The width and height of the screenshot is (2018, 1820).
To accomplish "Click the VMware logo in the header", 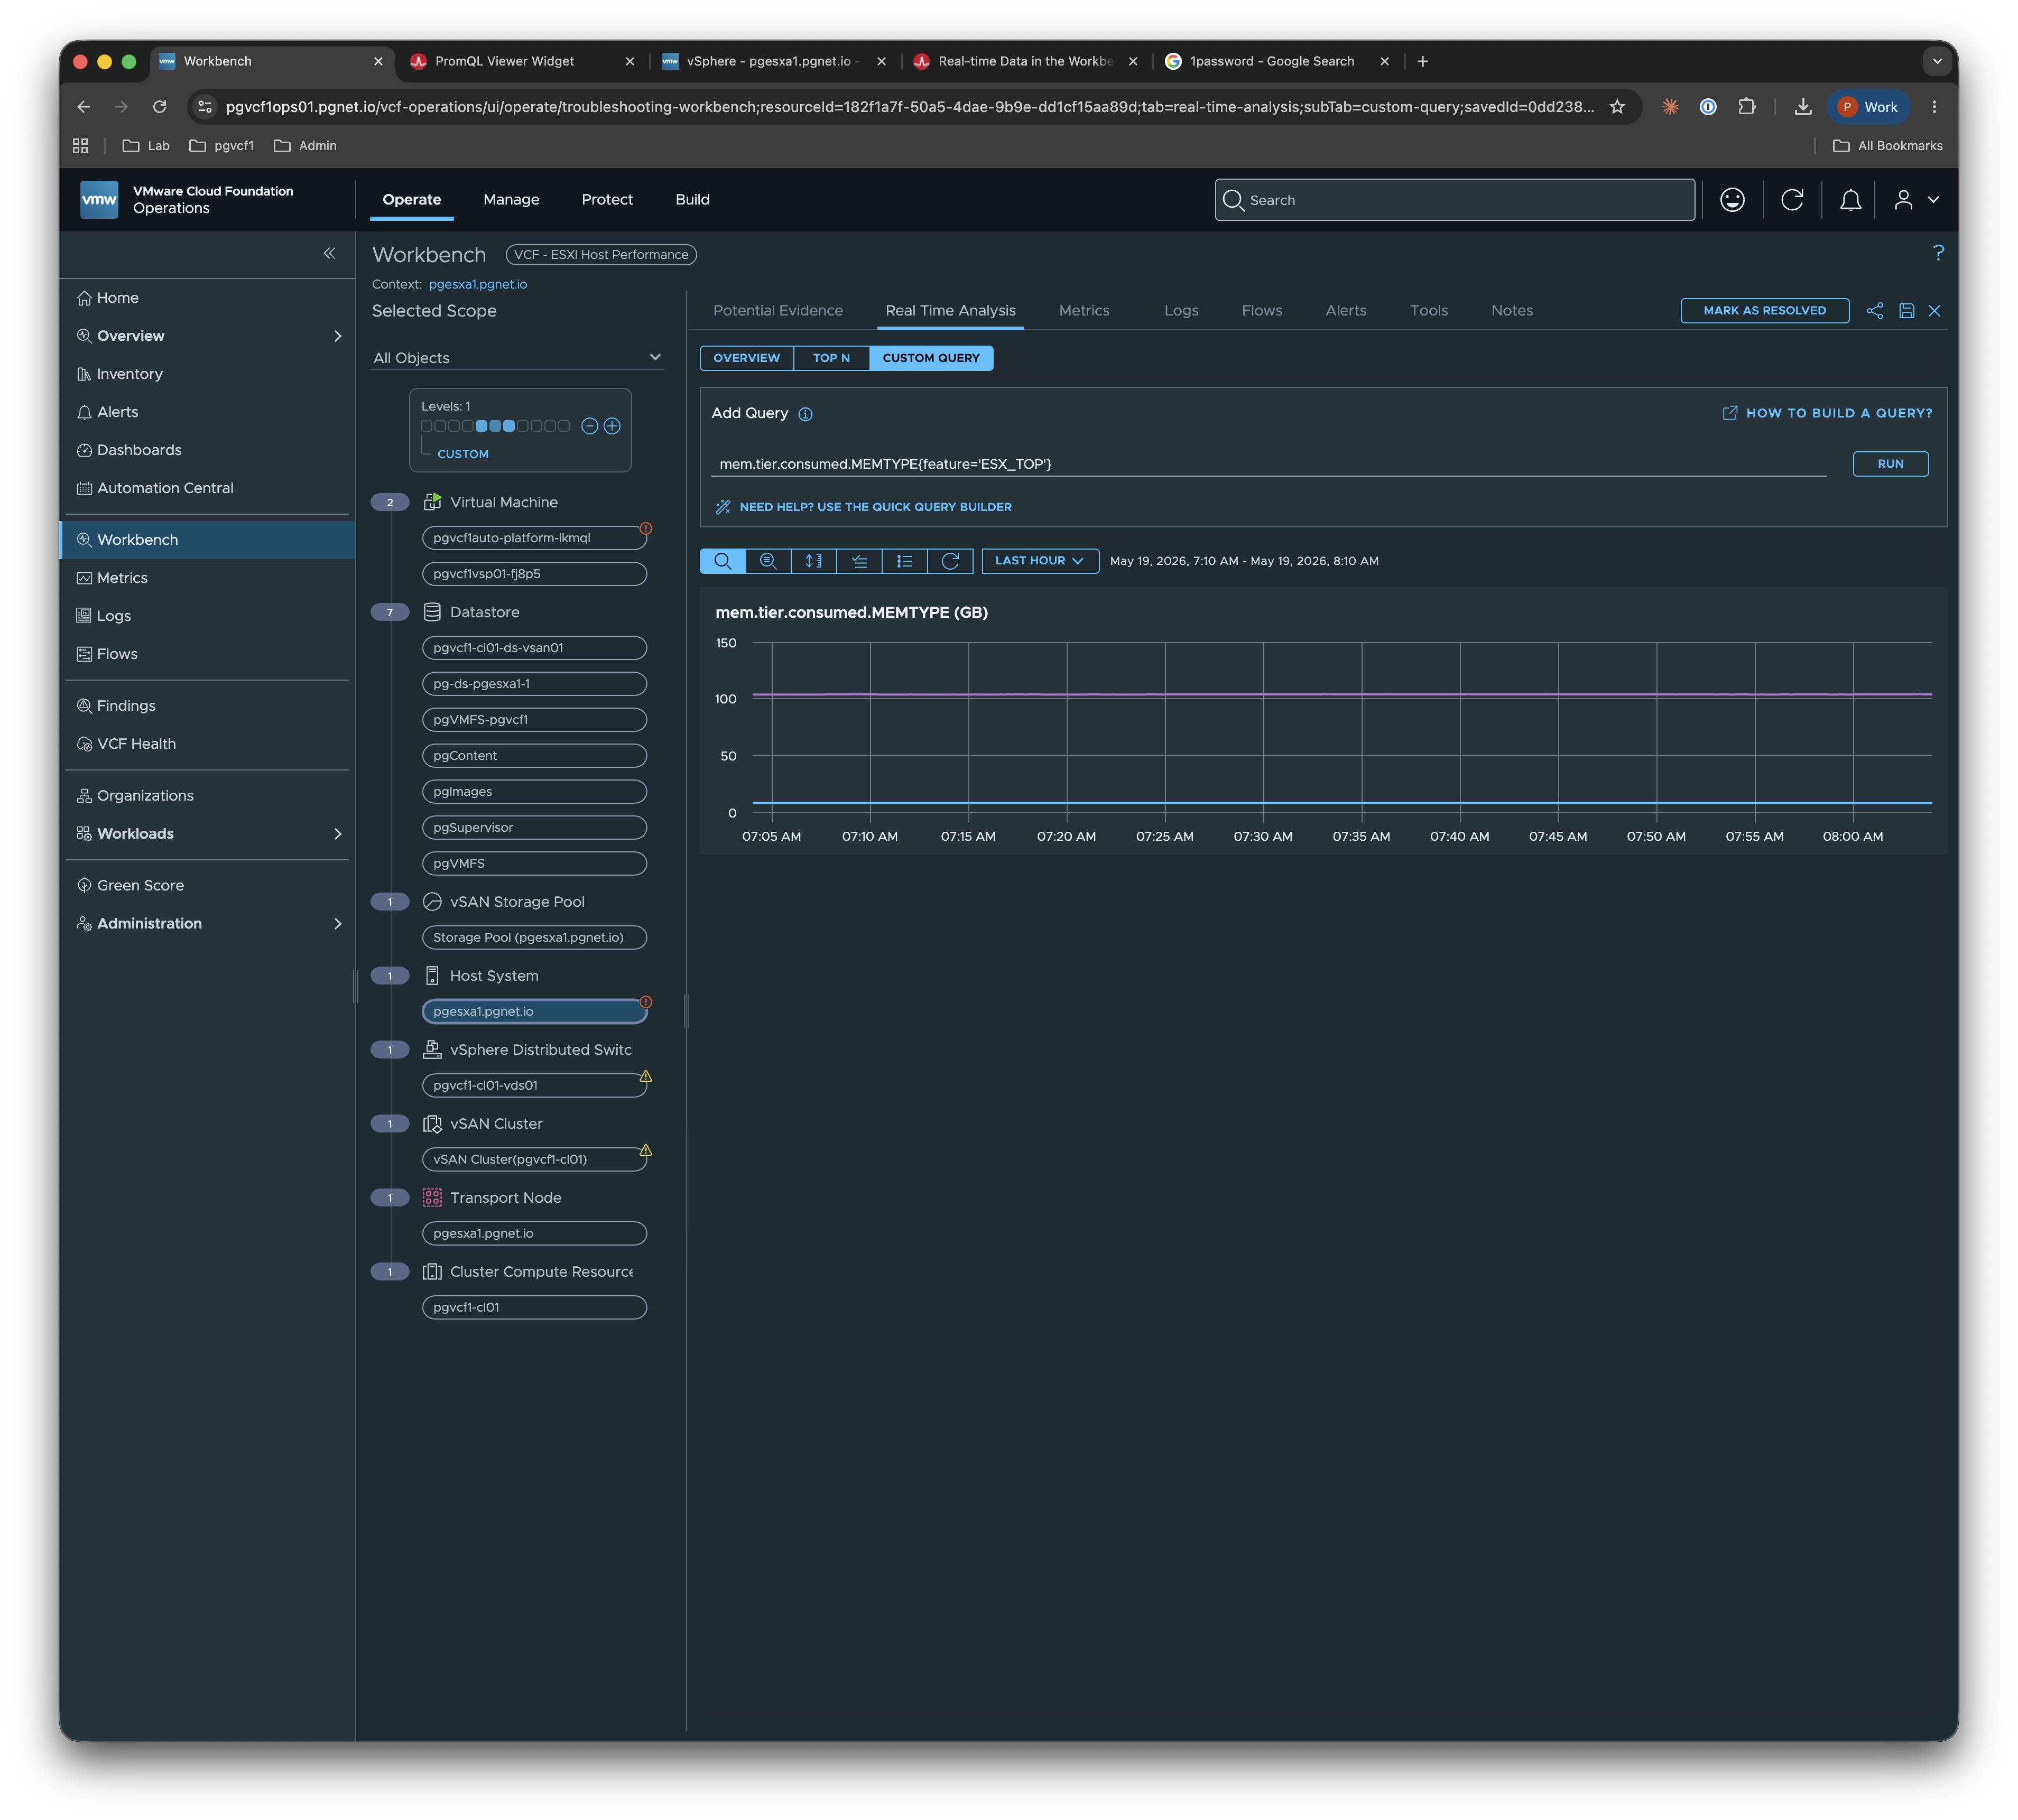I will click(99, 199).
